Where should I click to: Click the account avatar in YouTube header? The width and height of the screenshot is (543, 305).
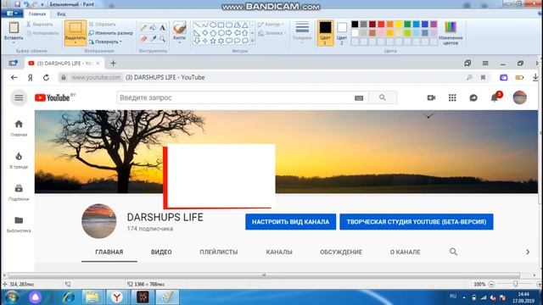519,97
